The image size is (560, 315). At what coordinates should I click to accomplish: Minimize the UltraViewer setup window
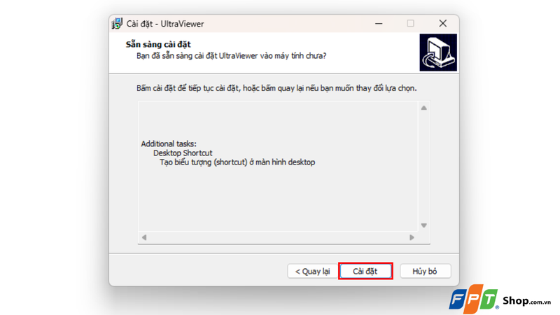pos(379,24)
